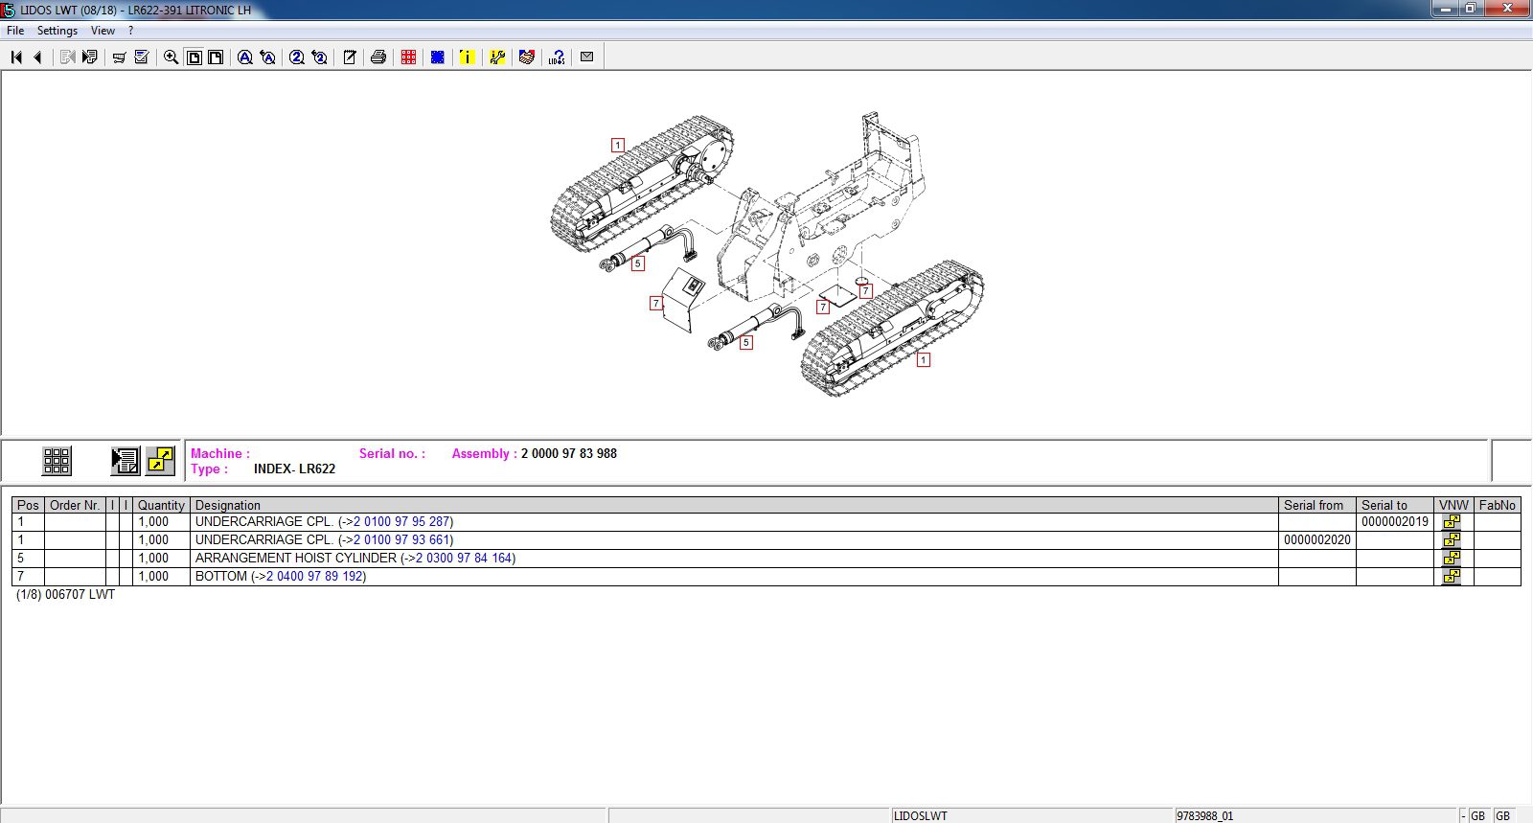Click callout 7 beside the box-shaped cover

click(656, 304)
